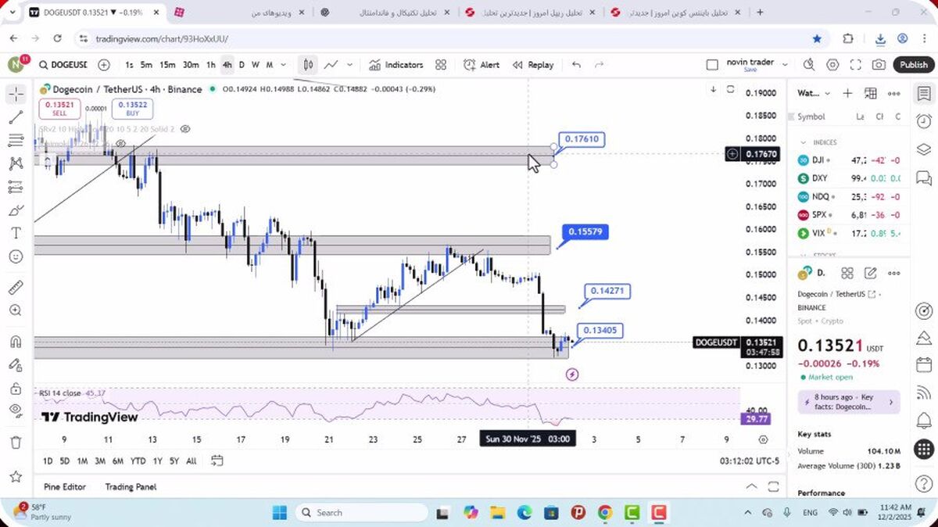The width and height of the screenshot is (938, 527).
Task: Add symbol to watchlist plus icon
Action: click(x=847, y=93)
